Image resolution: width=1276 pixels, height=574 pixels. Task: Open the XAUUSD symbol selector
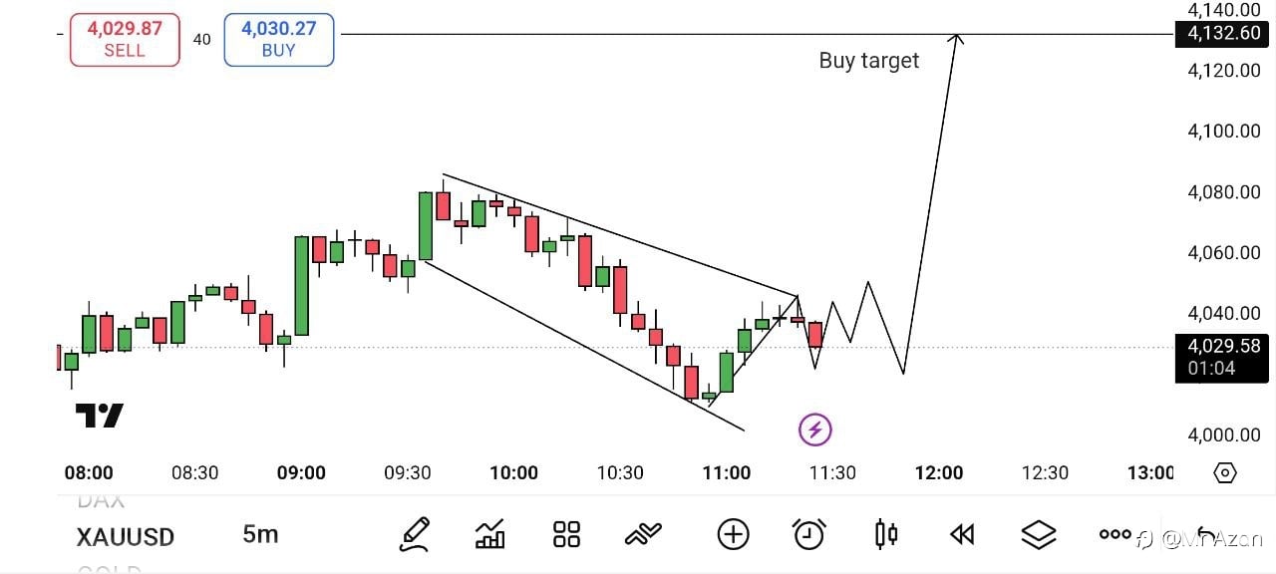(126, 537)
